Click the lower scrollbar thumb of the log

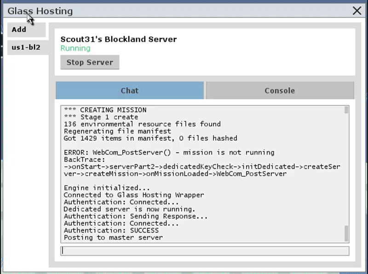click(x=346, y=233)
